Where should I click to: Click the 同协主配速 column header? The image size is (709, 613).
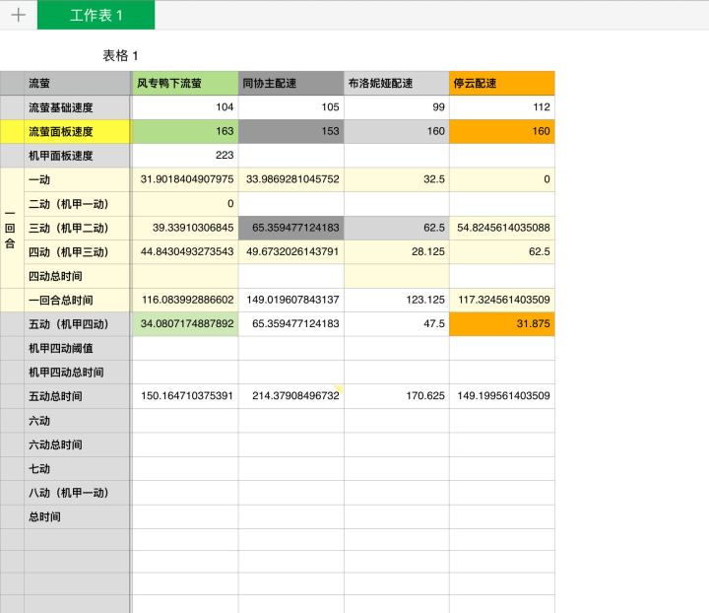coord(290,83)
